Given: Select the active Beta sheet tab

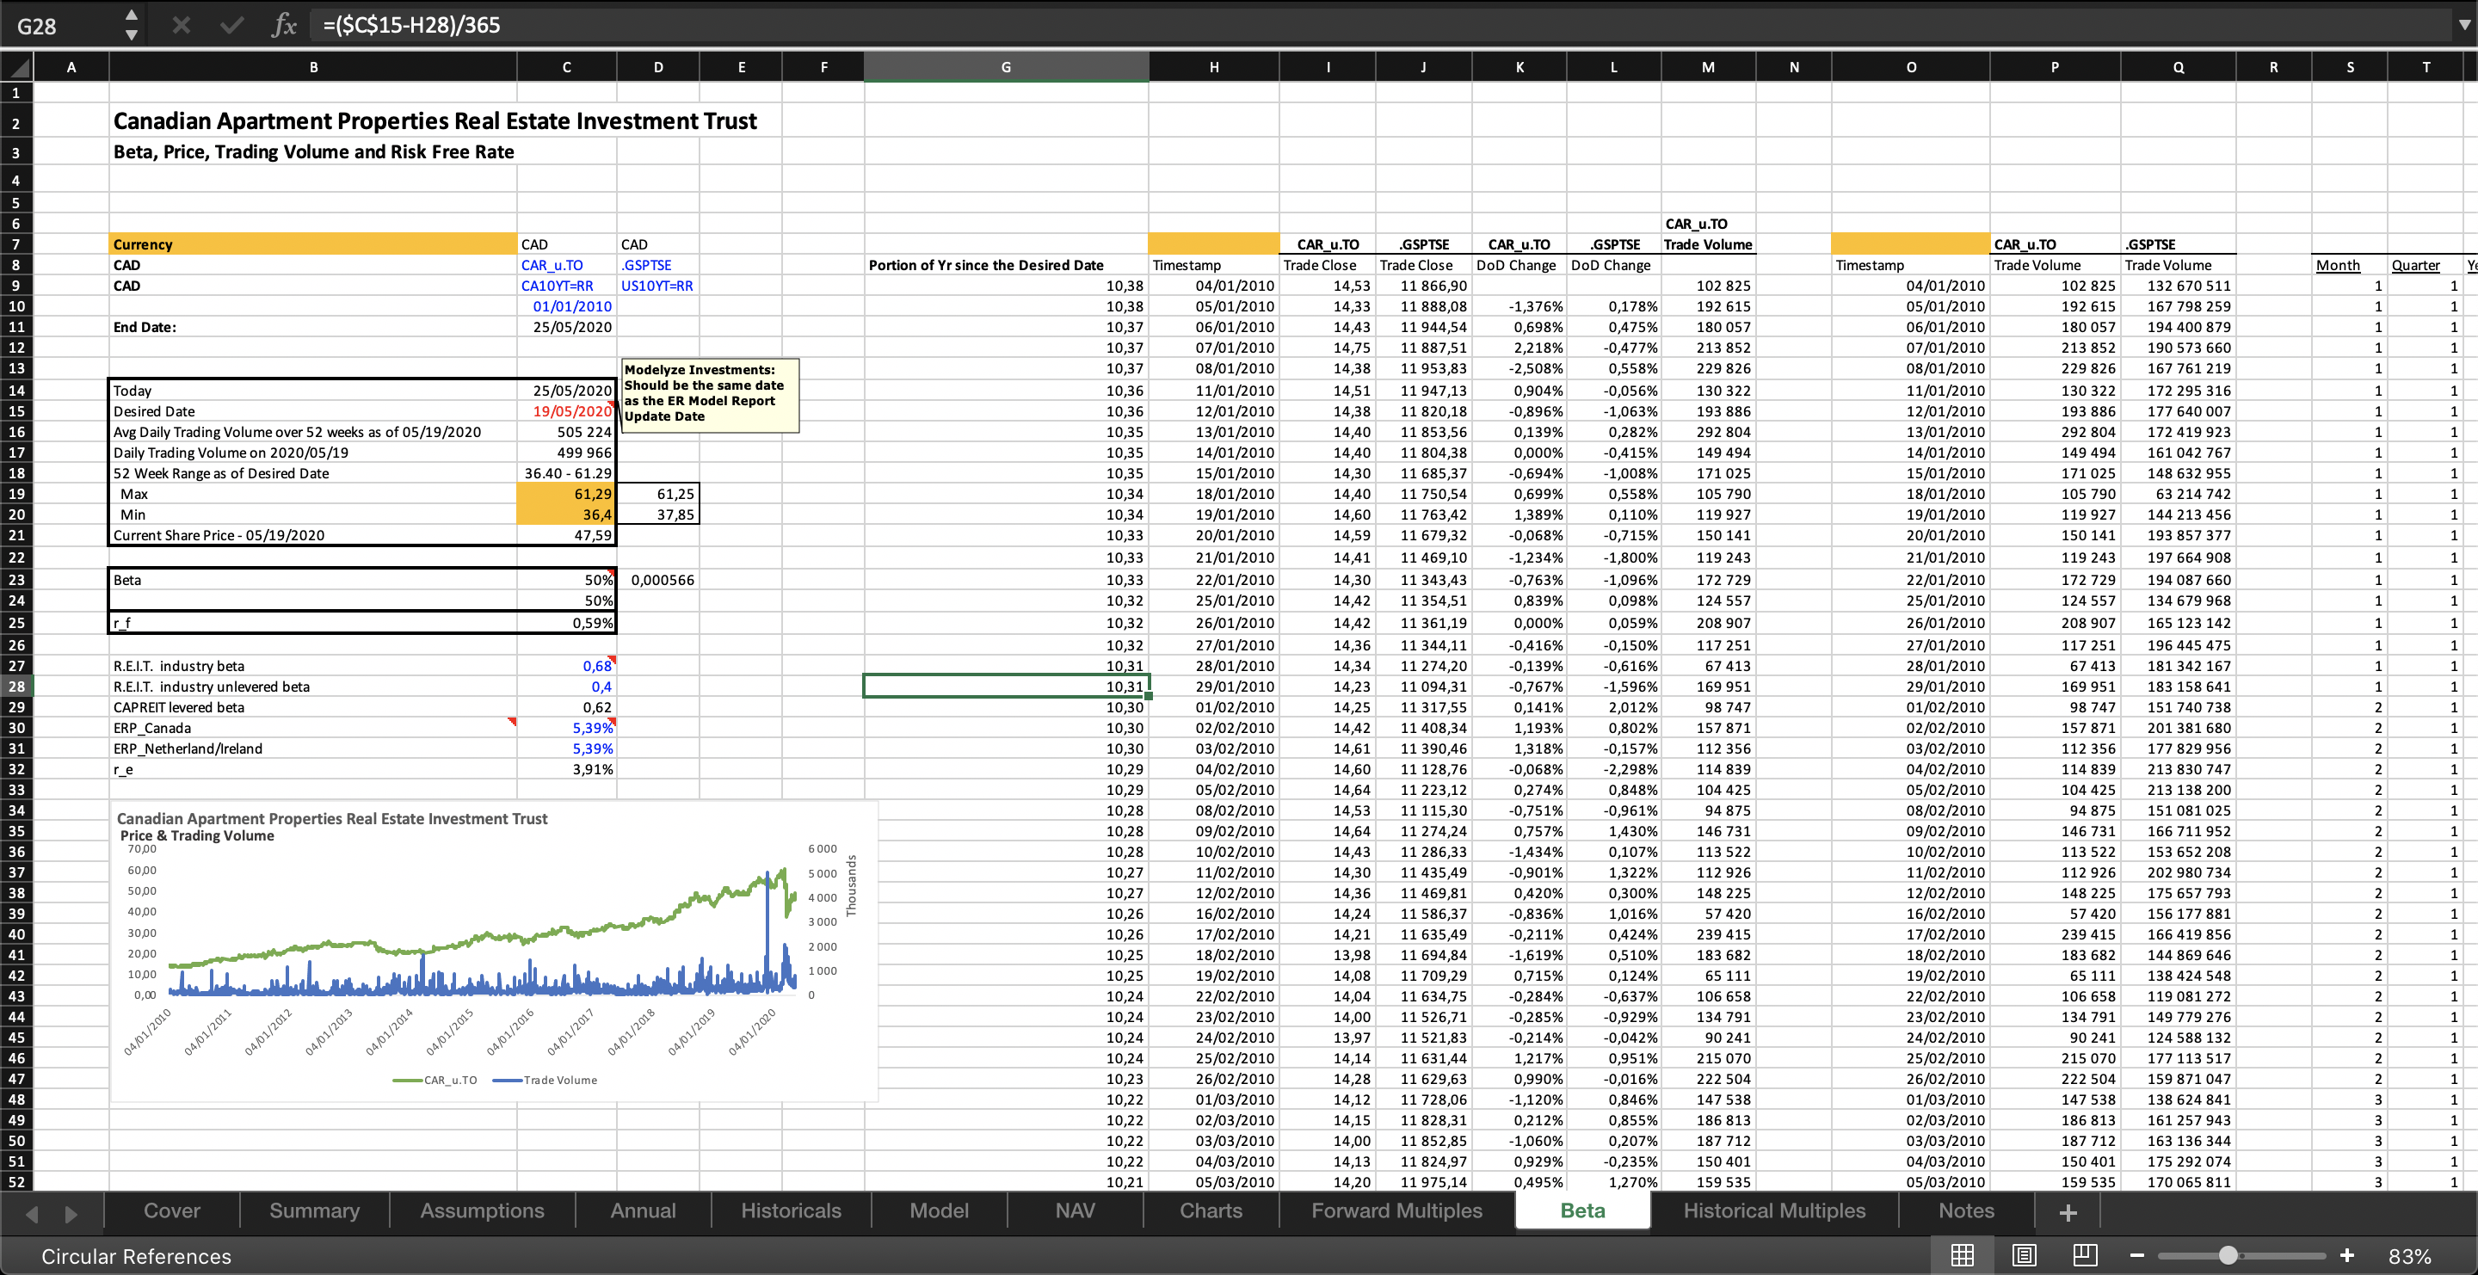Looking at the screenshot, I should click(1582, 1210).
